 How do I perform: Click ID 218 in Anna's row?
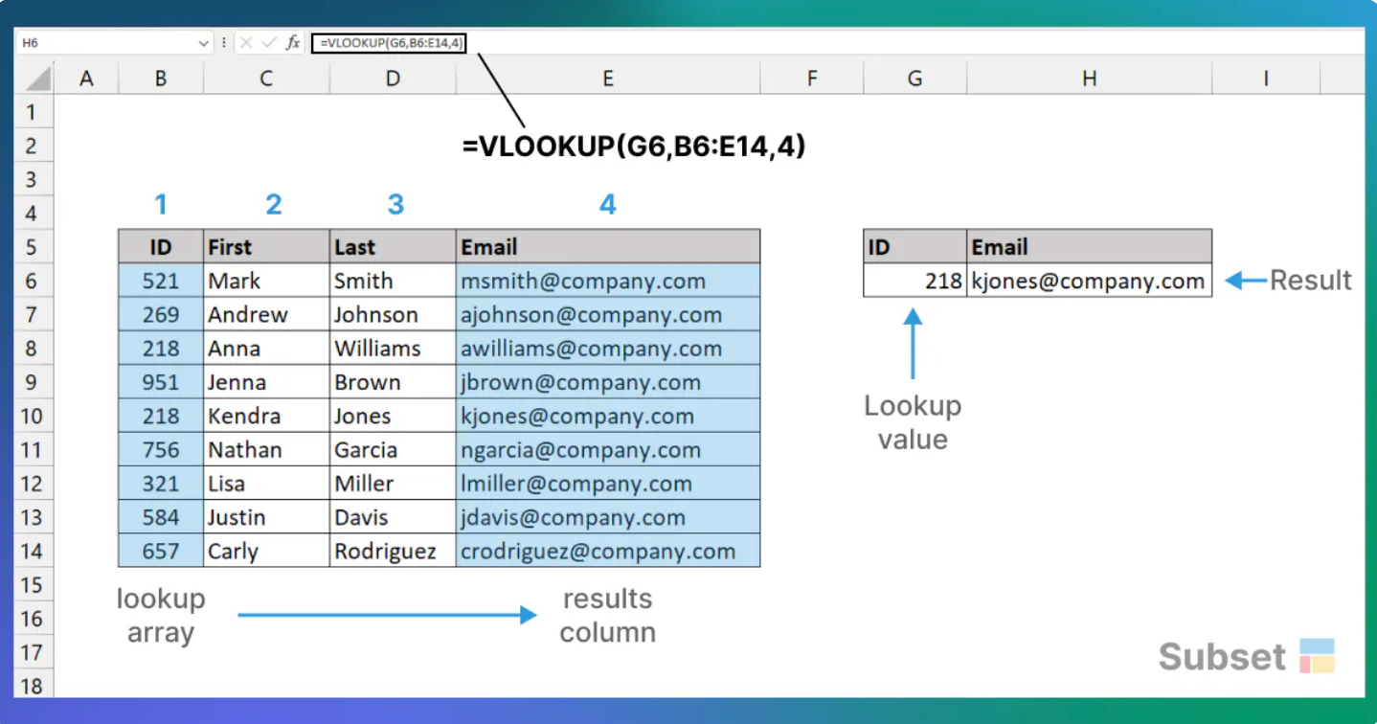pyautogui.click(x=161, y=349)
